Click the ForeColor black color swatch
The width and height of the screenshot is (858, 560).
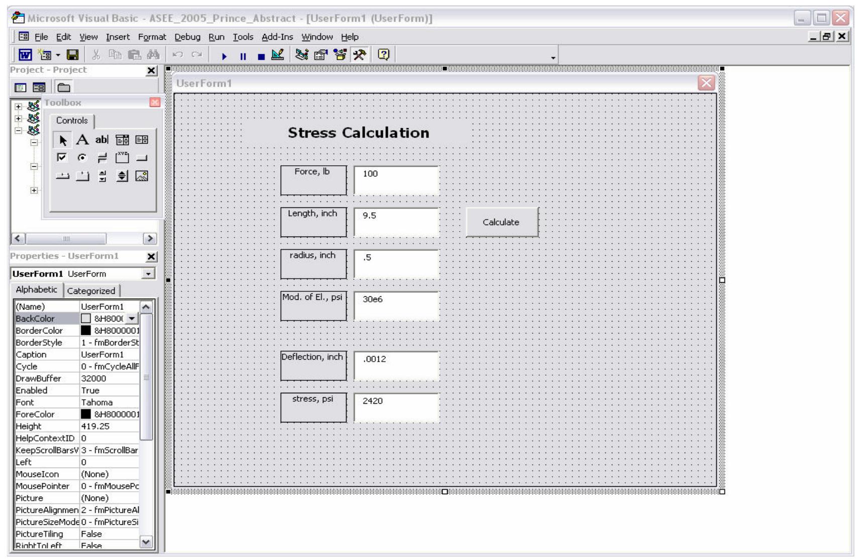(x=85, y=414)
